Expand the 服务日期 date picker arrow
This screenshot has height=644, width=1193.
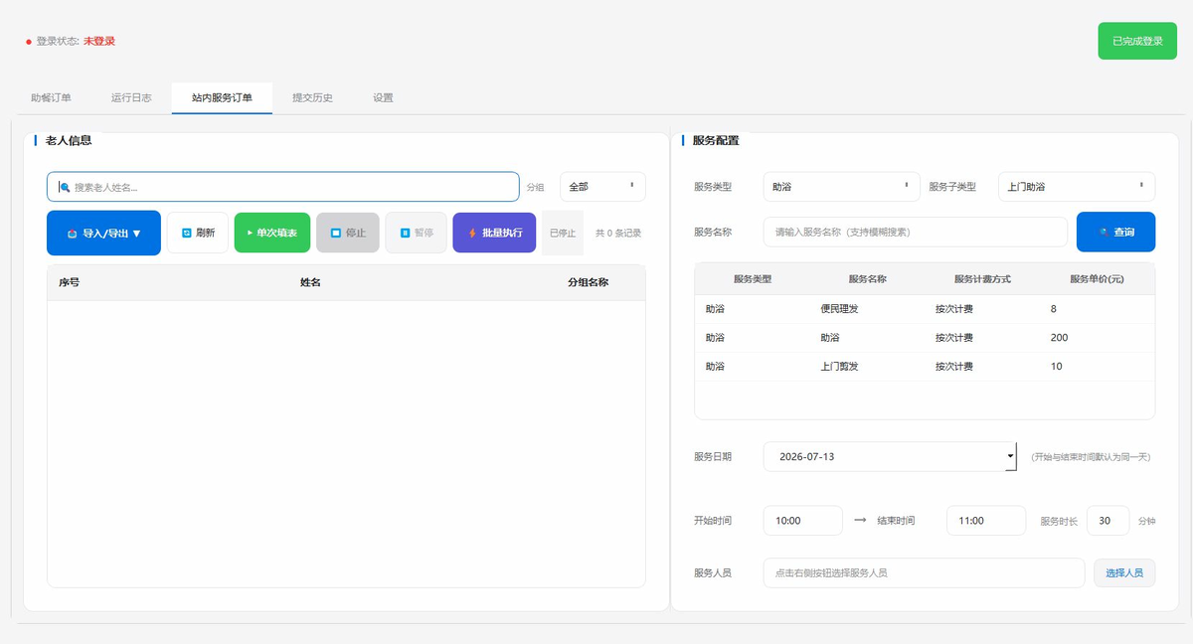1011,456
